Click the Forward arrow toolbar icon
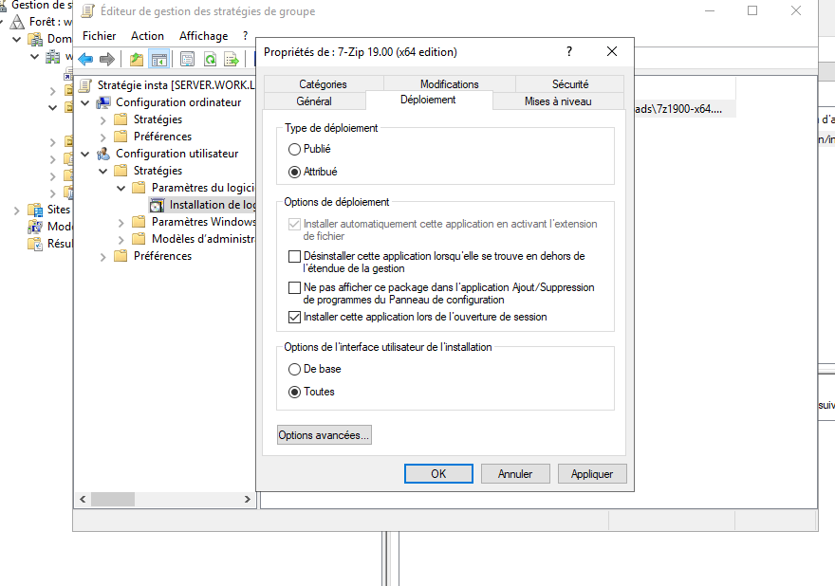 (x=107, y=59)
